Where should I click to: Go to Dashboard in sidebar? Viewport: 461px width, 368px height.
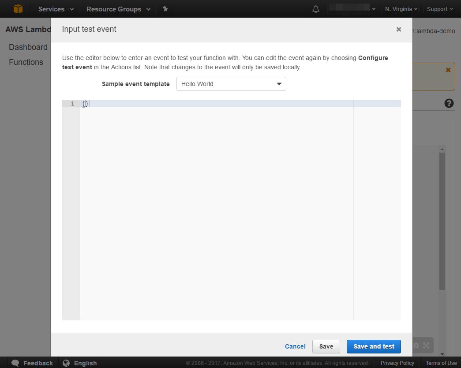(x=28, y=47)
